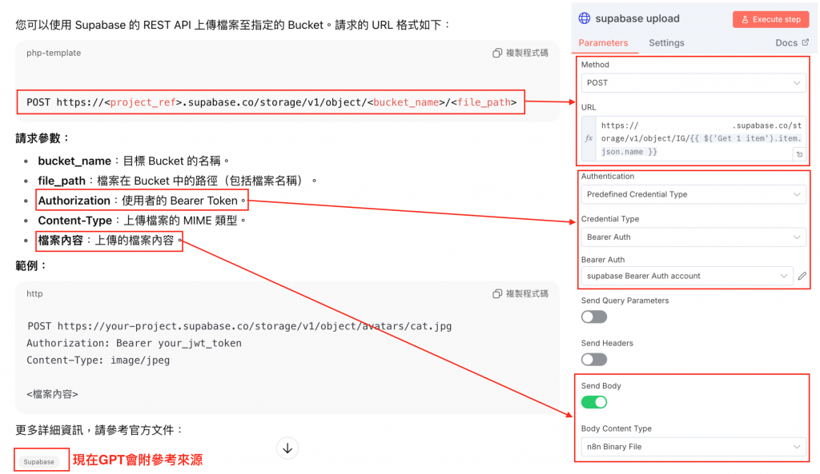The height and width of the screenshot is (474, 820).
Task: Switch to the Parameters tab
Action: tap(603, 43)
